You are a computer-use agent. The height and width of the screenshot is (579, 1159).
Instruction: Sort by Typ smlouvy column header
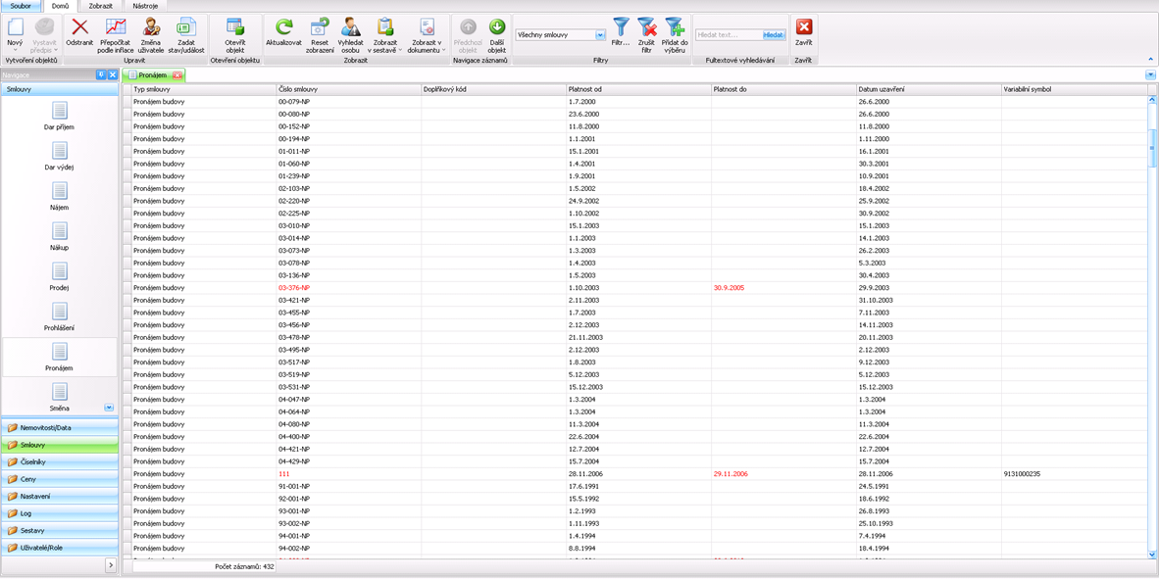pos(203,88)
